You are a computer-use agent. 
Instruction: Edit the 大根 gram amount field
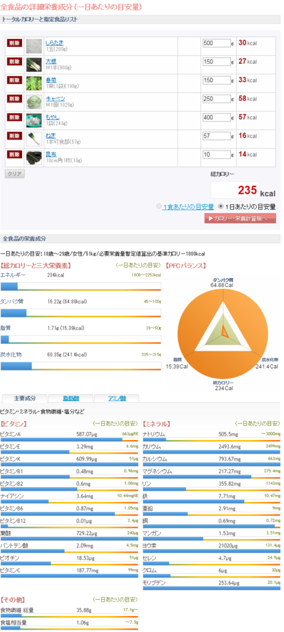point(216,62)
